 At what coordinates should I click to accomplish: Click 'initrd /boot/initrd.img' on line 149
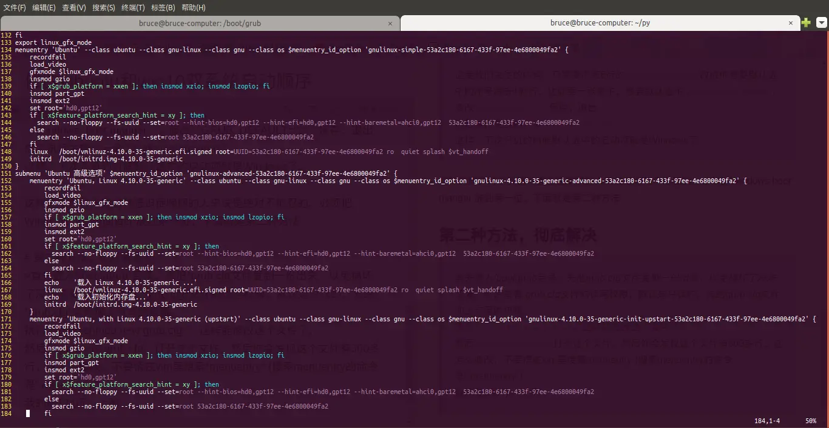106,159
